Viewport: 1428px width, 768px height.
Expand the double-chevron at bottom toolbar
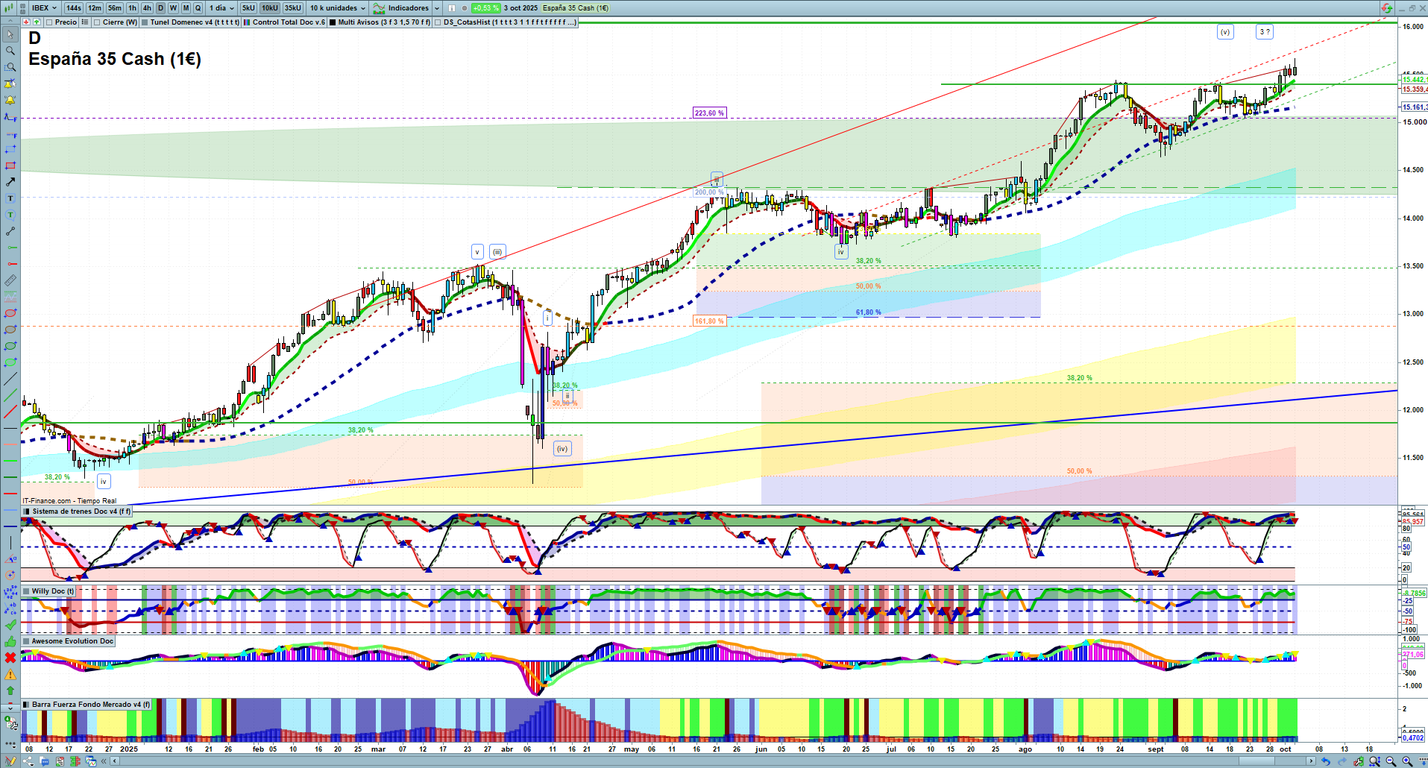coord(105,761)
